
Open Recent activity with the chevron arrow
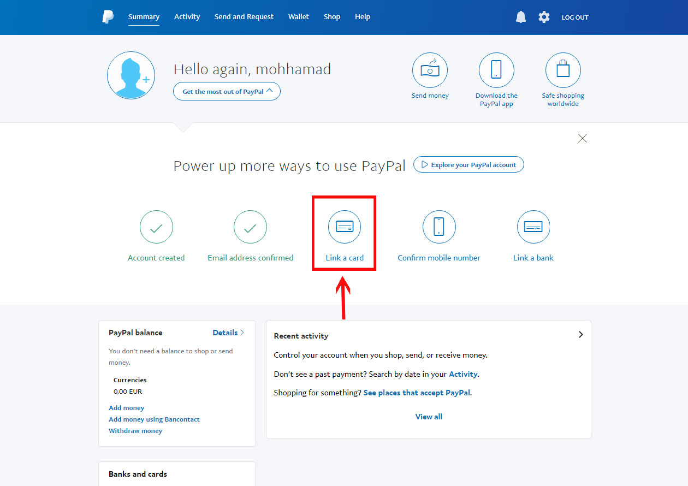(581, 334)
